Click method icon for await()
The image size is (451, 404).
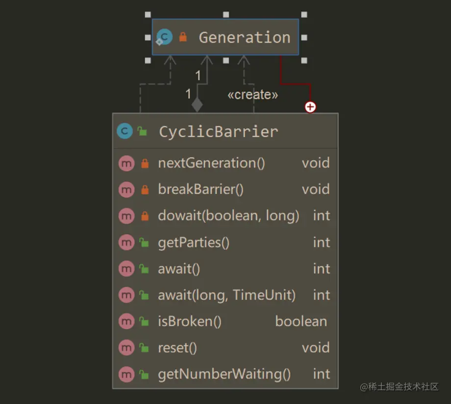[126, 269]
